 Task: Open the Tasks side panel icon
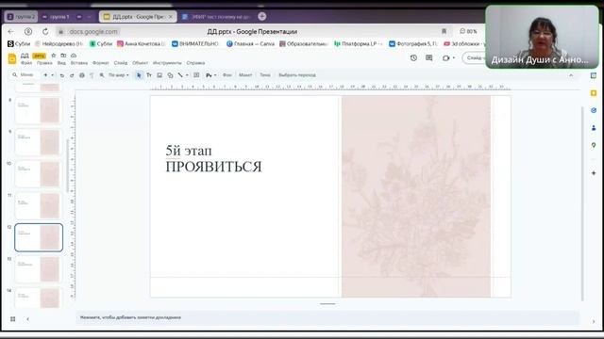[594, 110]
